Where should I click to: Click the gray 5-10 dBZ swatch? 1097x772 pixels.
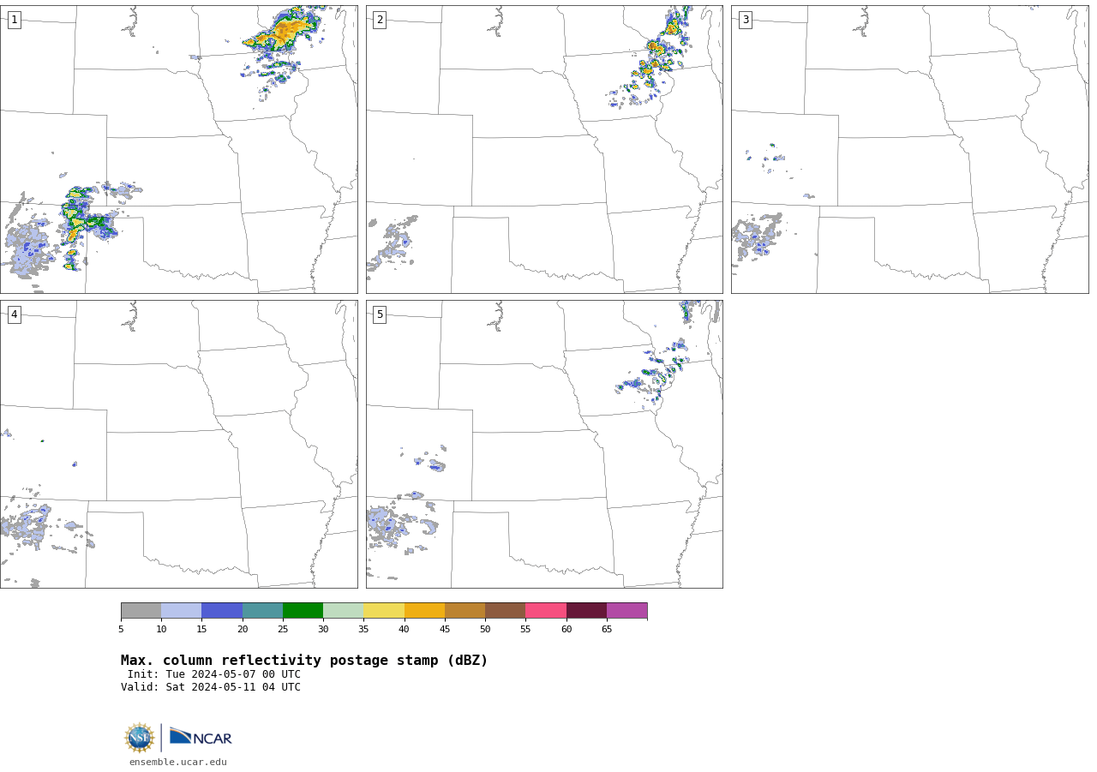point(141,611)
